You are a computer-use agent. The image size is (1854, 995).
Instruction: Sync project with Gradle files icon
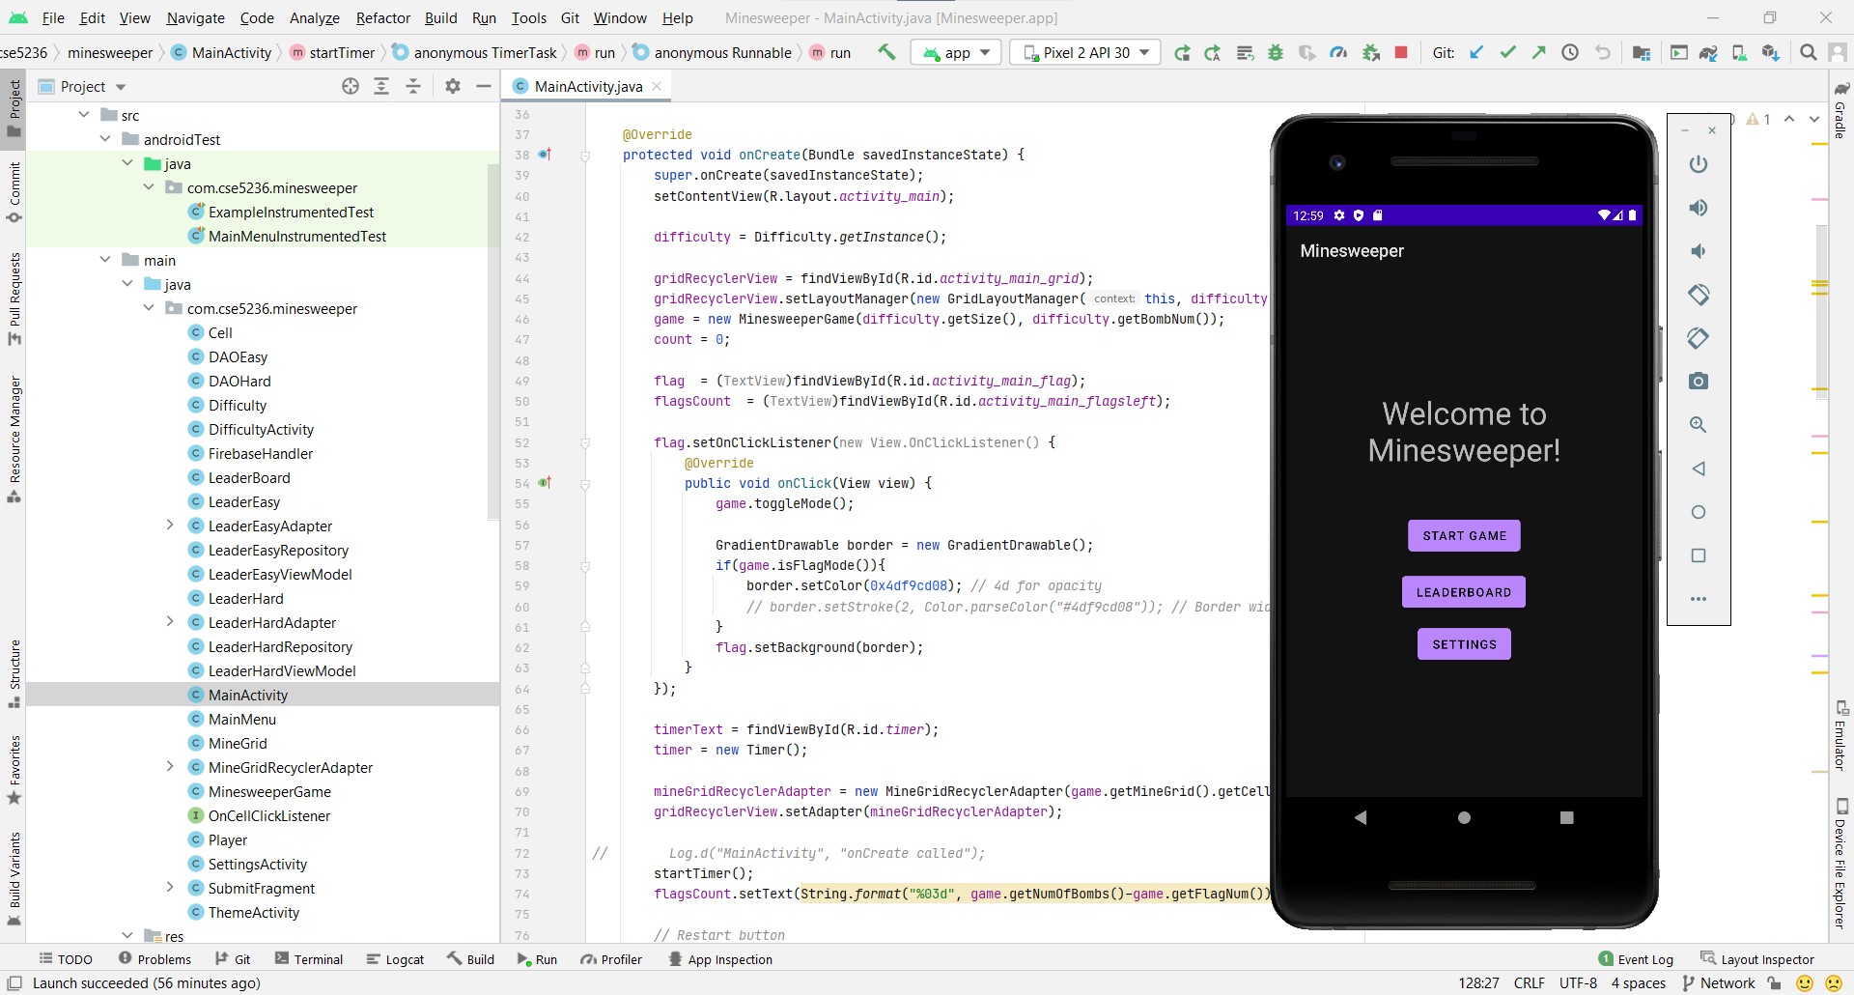[x=1708, y=52]
